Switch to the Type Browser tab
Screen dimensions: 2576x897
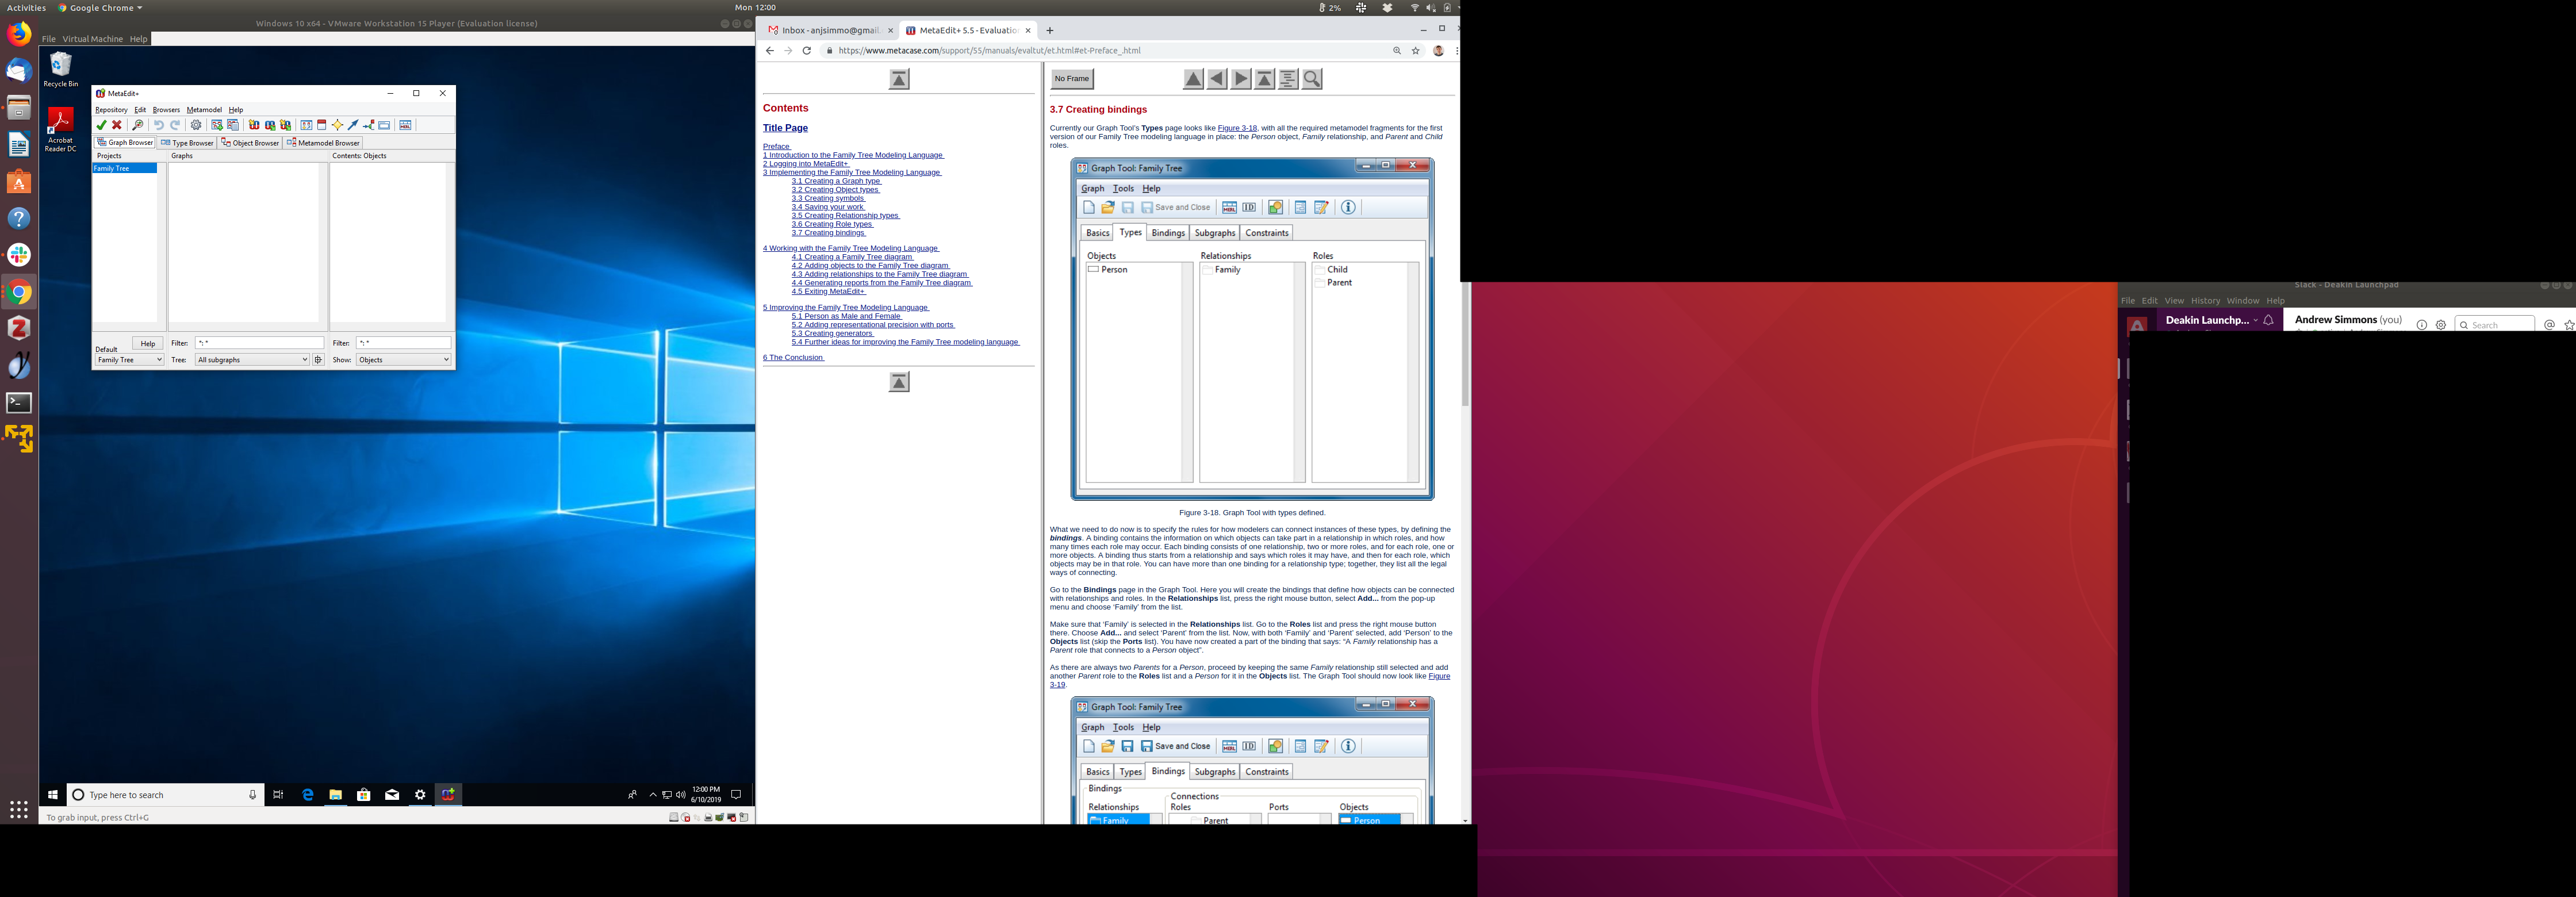coord(188,143)
